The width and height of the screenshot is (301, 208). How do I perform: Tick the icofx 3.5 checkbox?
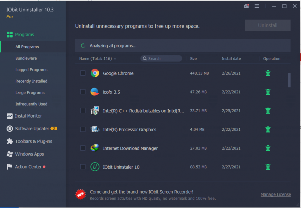pyautogui.click(x=83, y=92)
